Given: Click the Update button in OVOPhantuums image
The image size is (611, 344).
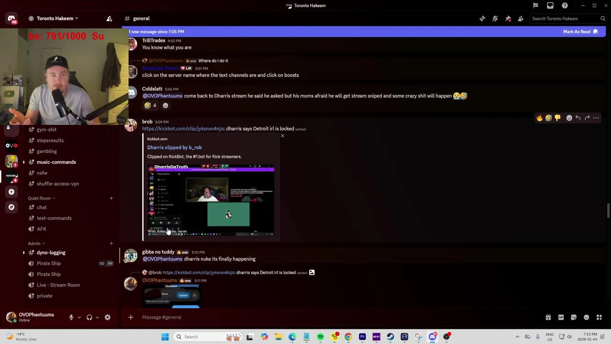Looking at the screenshot, I should (183, 295).
